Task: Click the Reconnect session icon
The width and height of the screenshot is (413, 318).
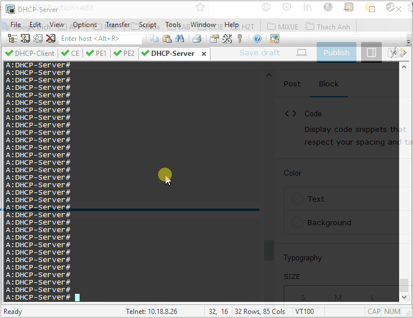Action: (37, 39)
